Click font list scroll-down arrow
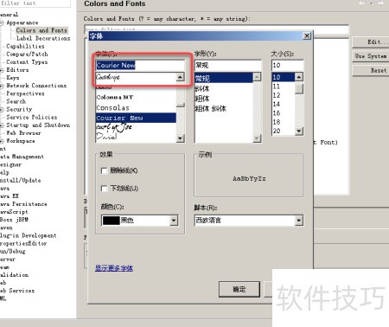Viewport: 389px width, 327px height. point(181,138)
